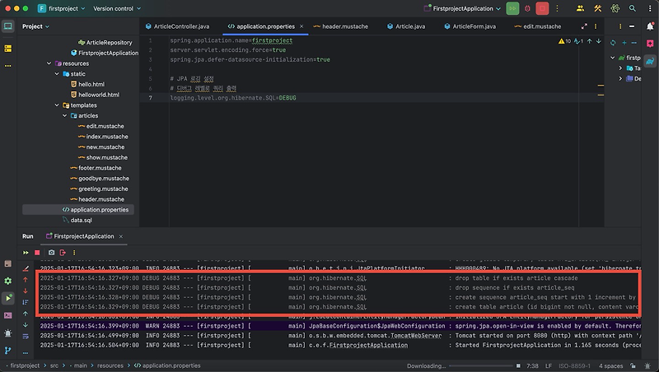
Task: Click the 10 warnings inspection indicator
Action: pos(564,41)
